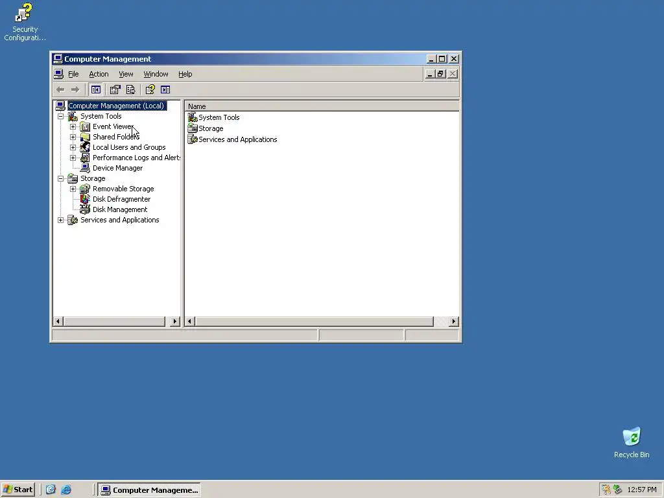The height and width of the screenshot is (498, 664).
Task: Click the Performance Logs and Alerts icon
Action: 85,158
